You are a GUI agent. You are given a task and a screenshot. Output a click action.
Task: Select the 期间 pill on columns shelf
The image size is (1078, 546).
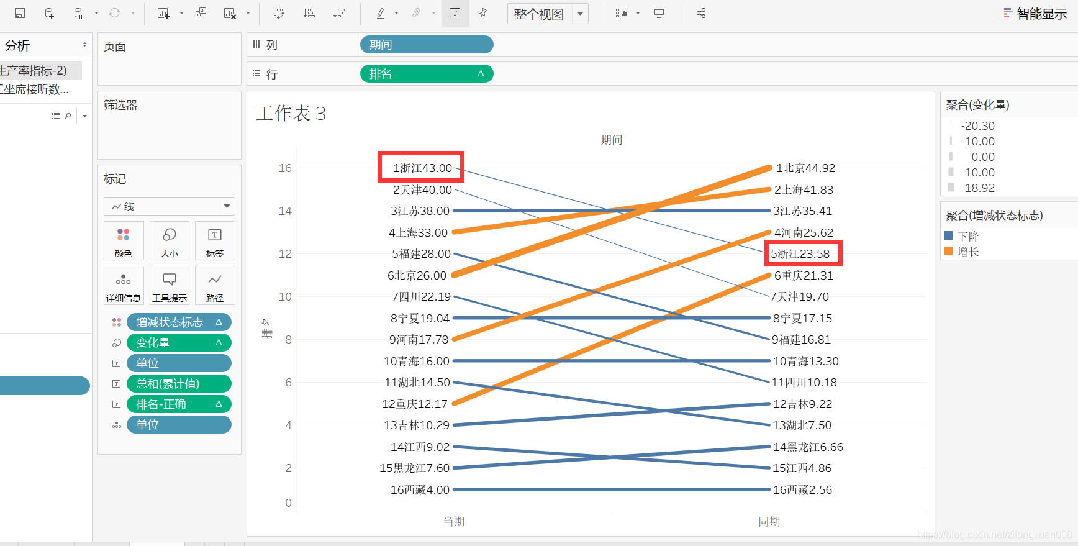tap(426, 45)
